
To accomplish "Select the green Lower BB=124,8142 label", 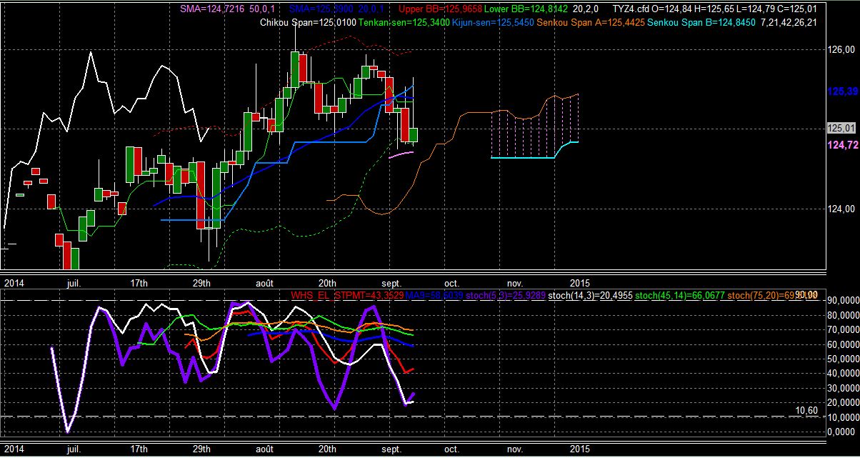I will tap(527, 9).
